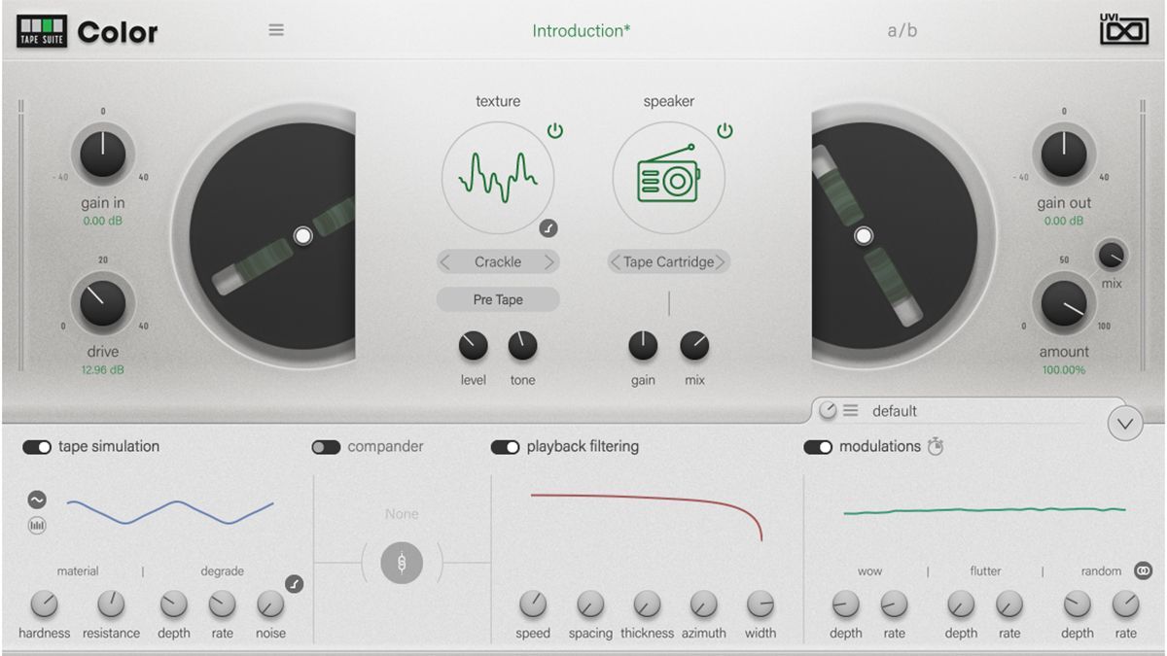
Task: Collapse the lower panel with chevron button
Action: pyautogui.click(x=1125, y=424)
